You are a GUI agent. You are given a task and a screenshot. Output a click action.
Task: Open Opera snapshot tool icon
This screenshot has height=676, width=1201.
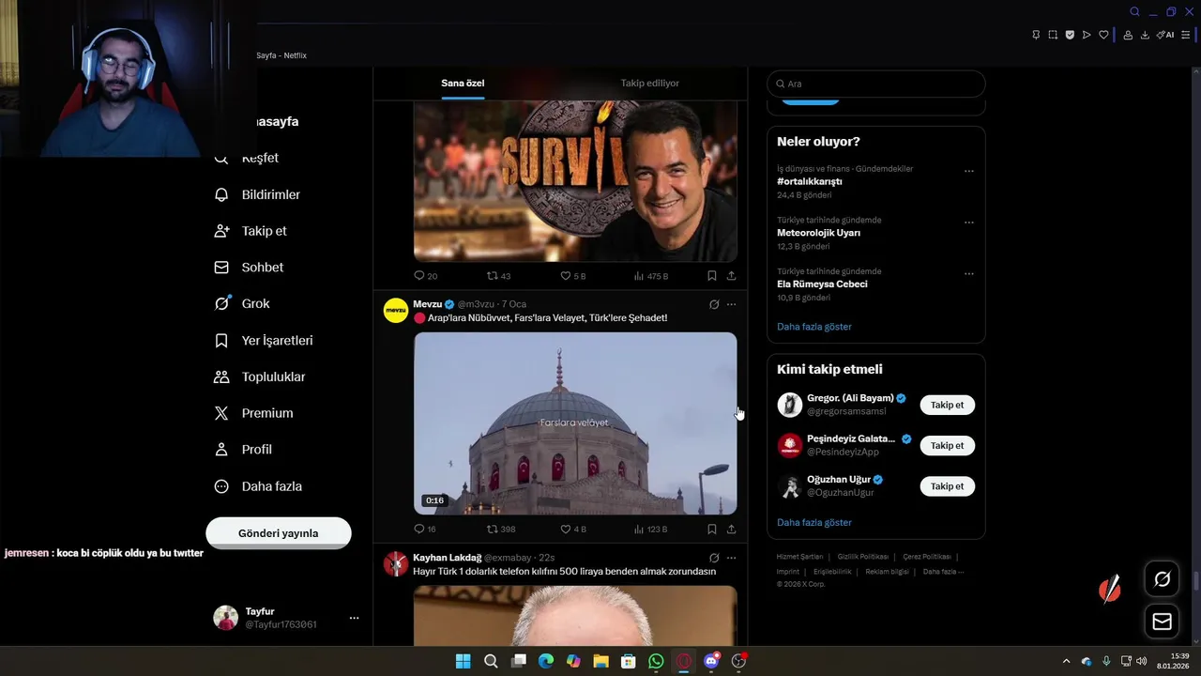(x=1053, y=35)
